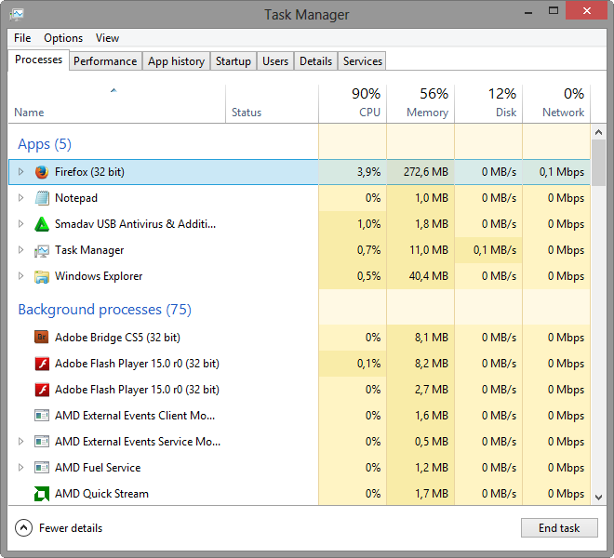This screenshot has height=558, width=614.
Task: Select the Notepad 1,0 MB memory cell
Action: (x=420, y=198)
